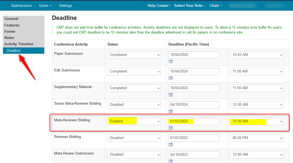
Task: Open Meta-Reviewer Bidding status dropdown showing Enabled
Action: 134,121
